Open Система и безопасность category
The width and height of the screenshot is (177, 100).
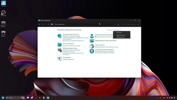pos(71,34)
